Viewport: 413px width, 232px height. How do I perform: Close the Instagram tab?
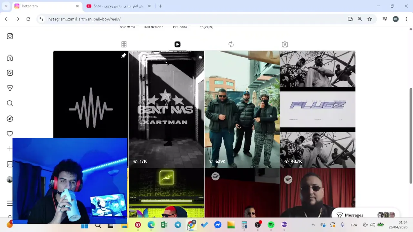tap(77, 6)
